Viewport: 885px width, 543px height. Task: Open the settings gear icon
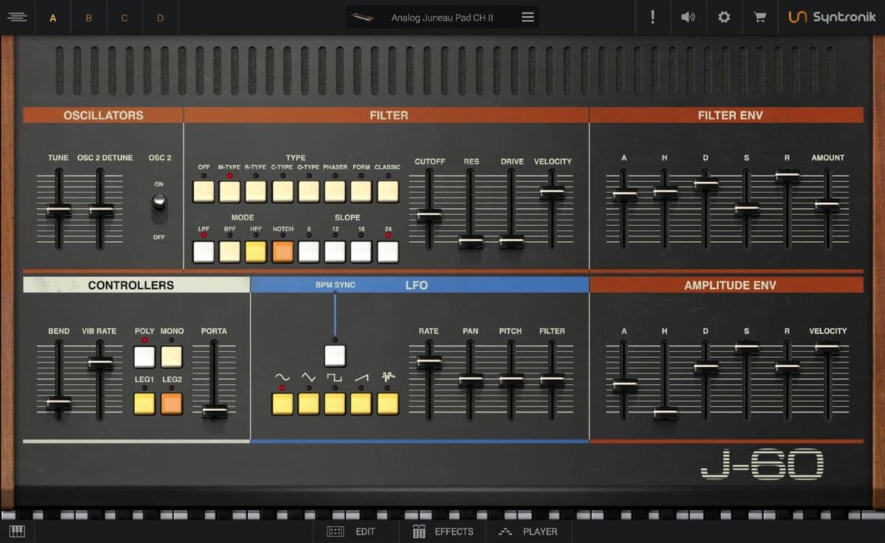click(723, 17)
